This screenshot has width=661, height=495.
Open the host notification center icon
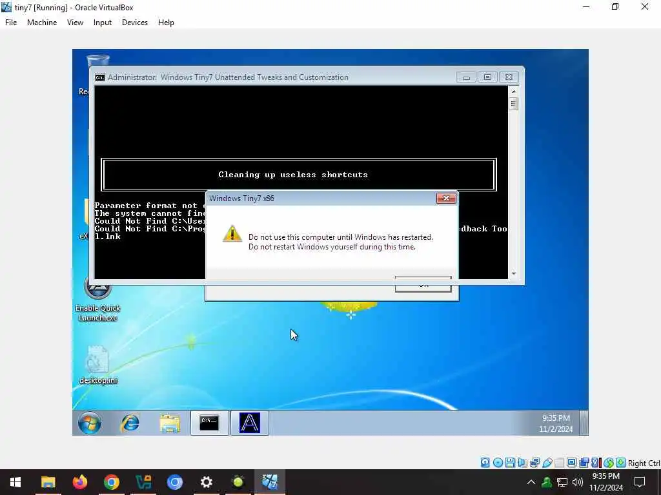pos(640,482)
